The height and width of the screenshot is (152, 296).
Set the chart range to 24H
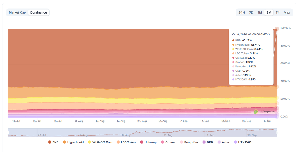point(242,12)
